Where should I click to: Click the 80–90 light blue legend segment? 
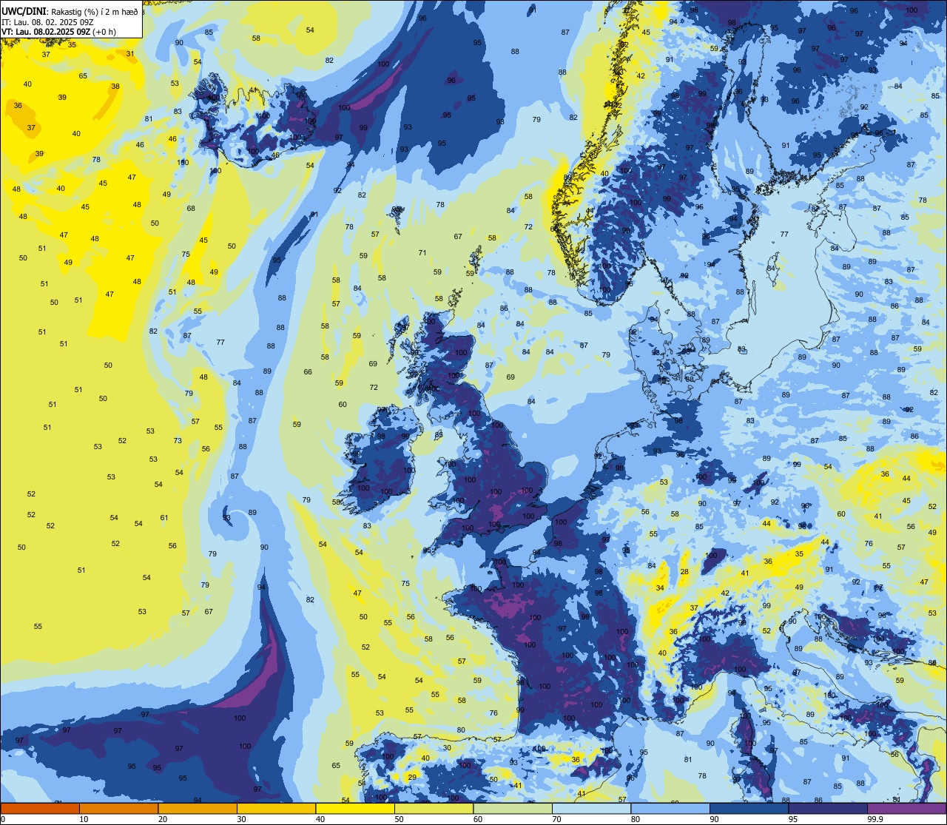tap(670, 808)
